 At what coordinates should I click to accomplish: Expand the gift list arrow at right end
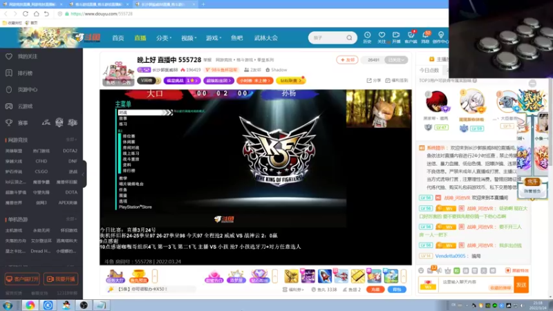click(x=404, y=276)
